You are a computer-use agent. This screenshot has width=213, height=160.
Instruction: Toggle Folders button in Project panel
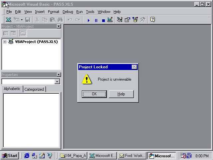(x=23, y=33)
